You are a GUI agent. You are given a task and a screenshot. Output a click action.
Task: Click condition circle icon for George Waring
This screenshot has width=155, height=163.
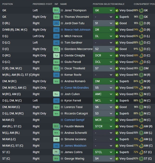coord(141,159)
